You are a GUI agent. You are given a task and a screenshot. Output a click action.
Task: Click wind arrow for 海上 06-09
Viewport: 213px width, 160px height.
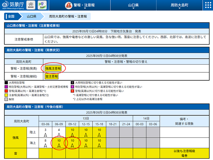(x=59, y=145)
